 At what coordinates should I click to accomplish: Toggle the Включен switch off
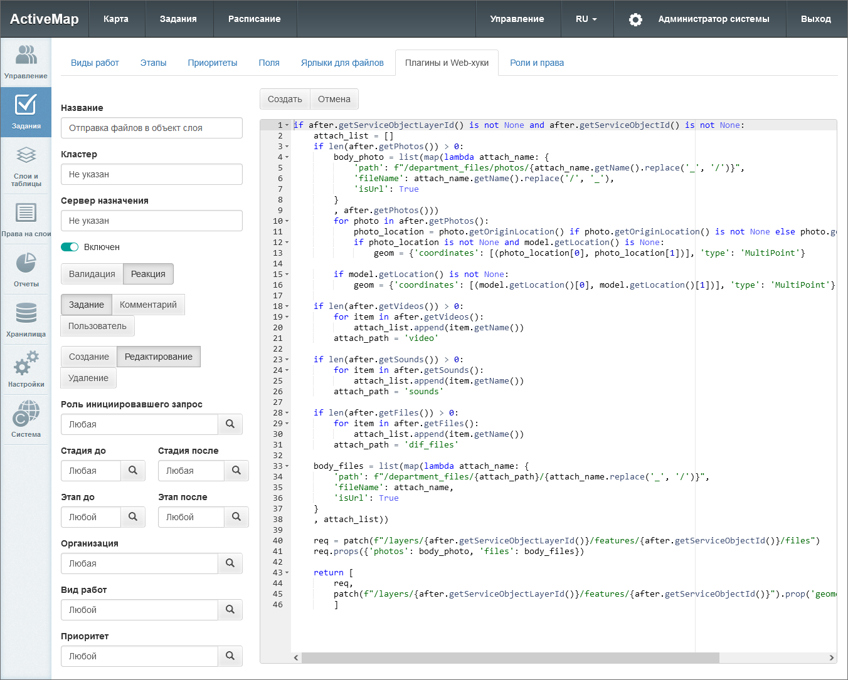[x=70, y=247]
